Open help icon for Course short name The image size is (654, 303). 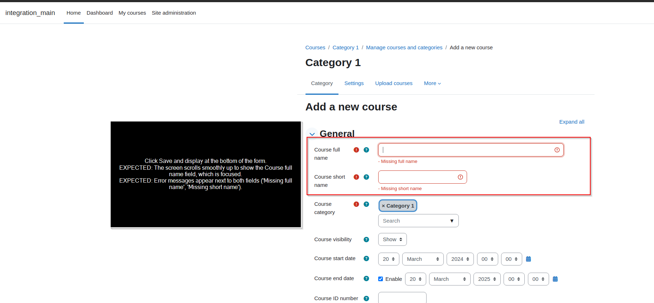[x=366, y=177]
